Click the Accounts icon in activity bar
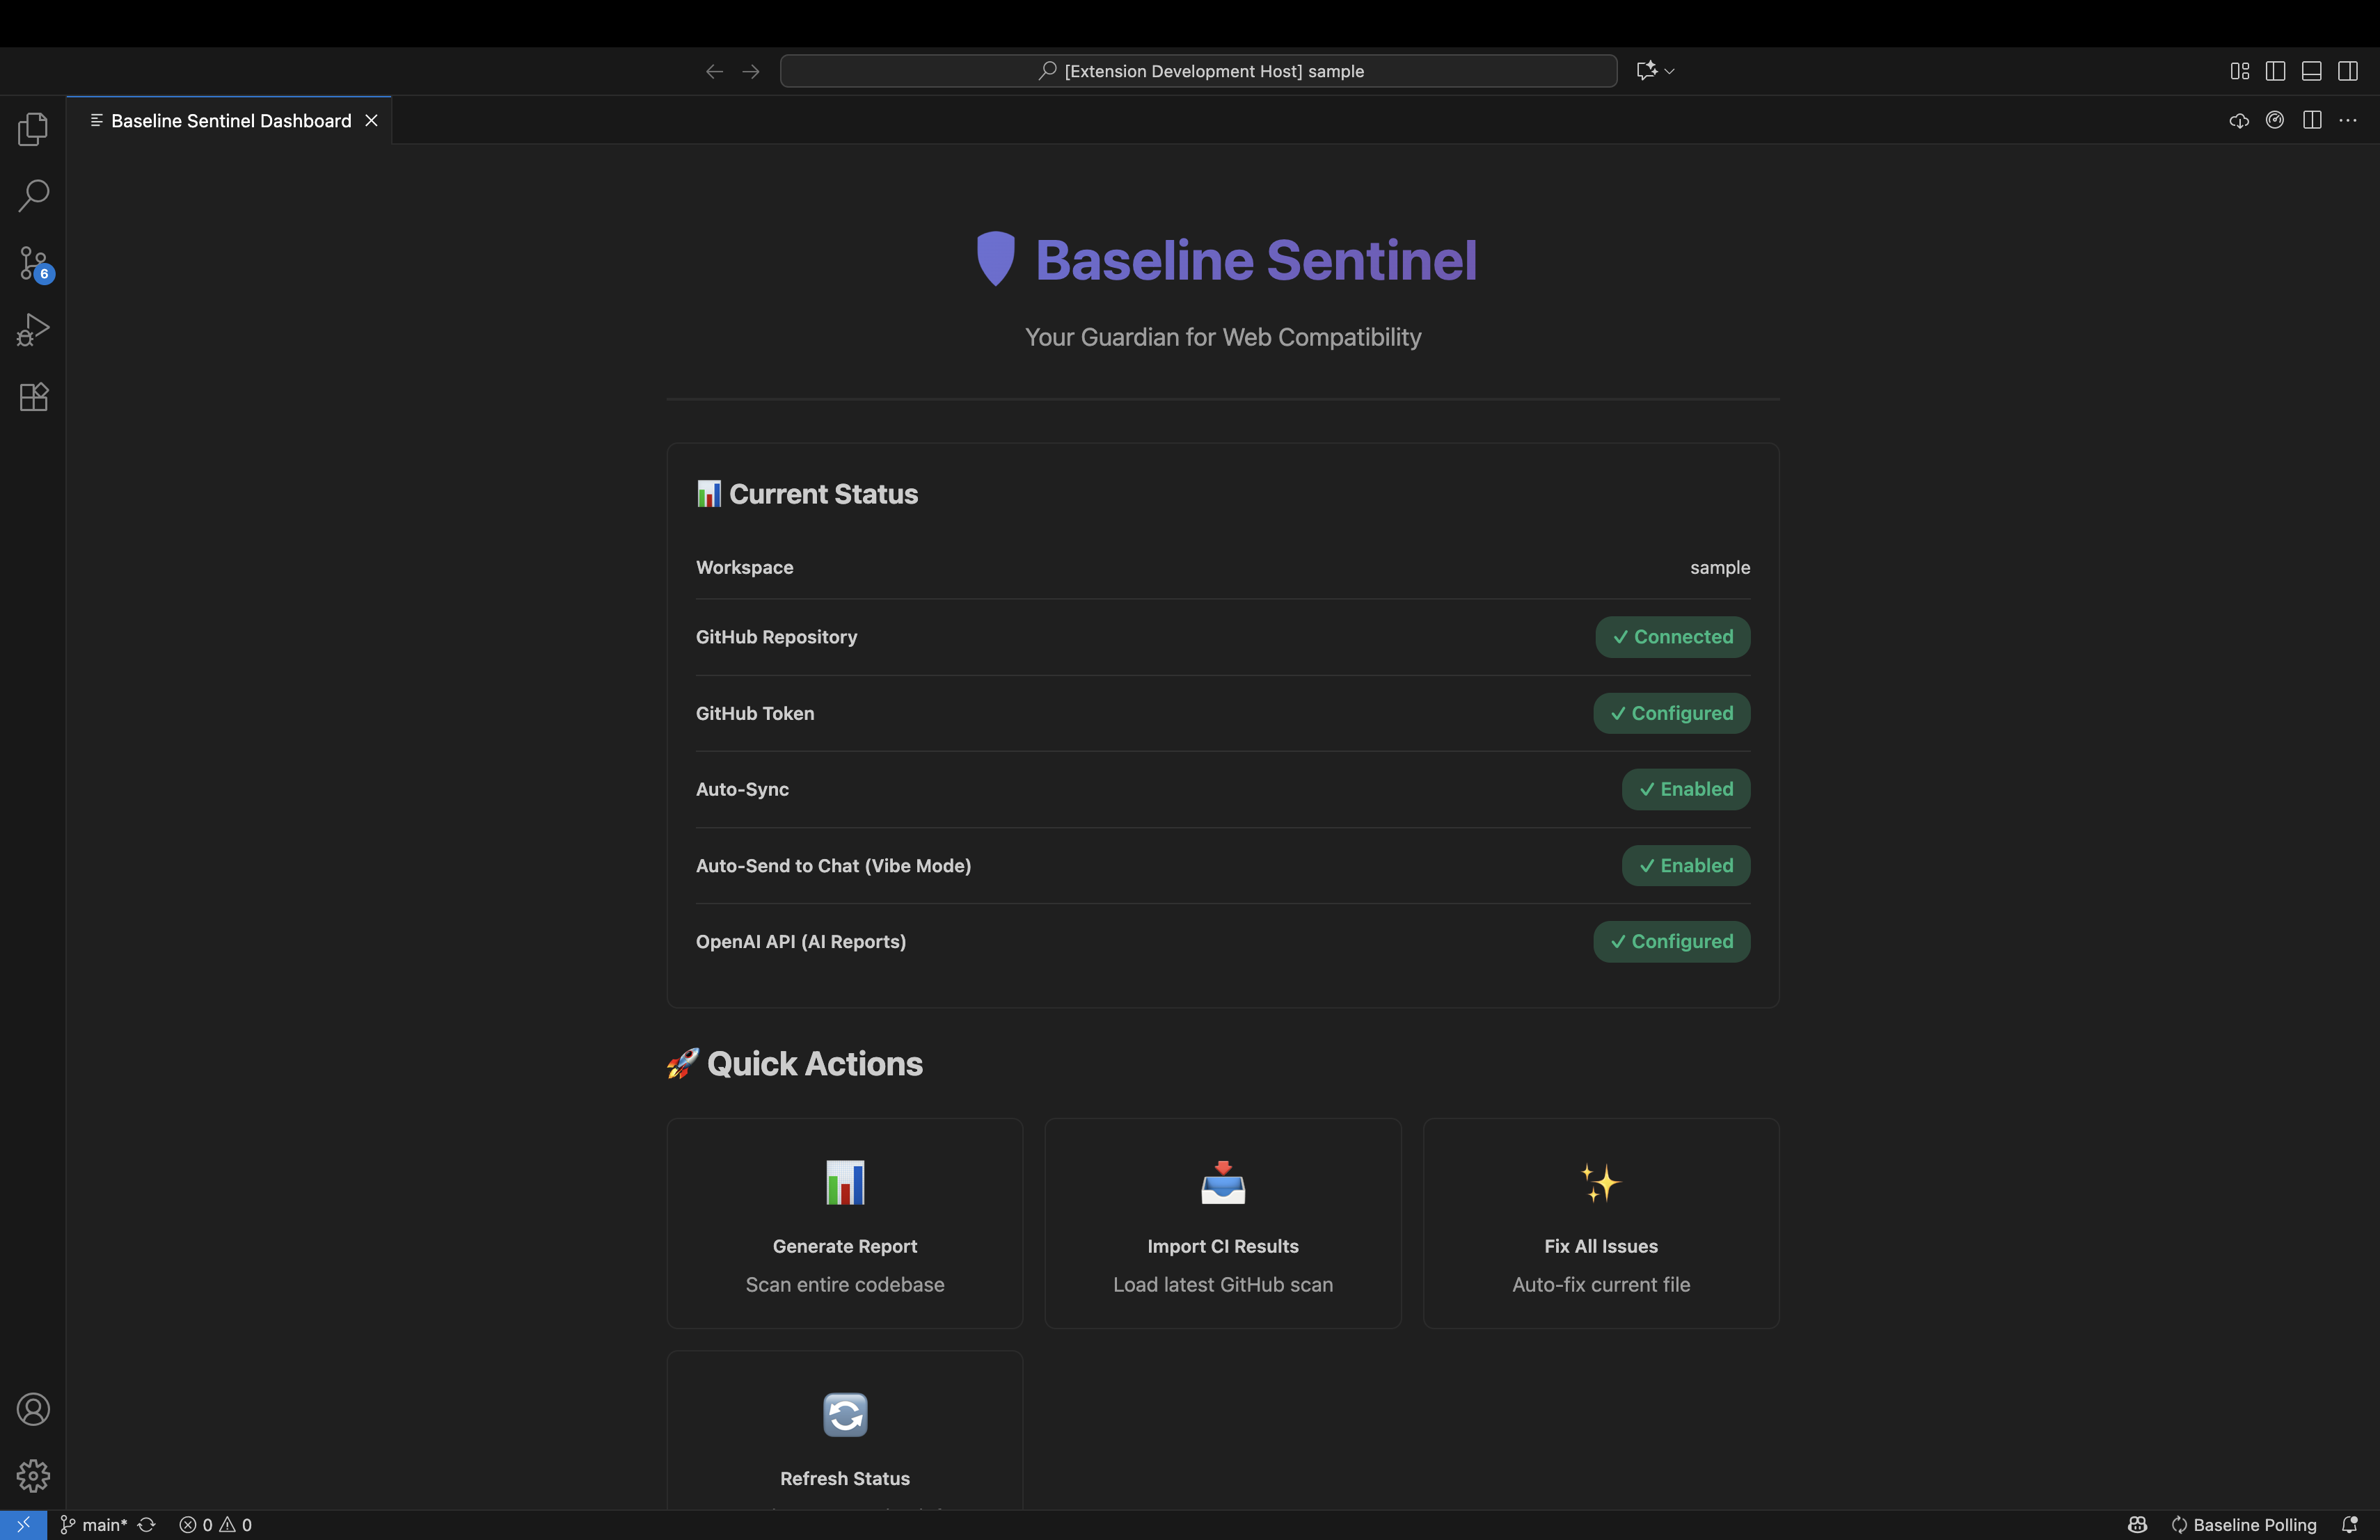This screenshot has width=2380, height=1540. click(33, 1409)
